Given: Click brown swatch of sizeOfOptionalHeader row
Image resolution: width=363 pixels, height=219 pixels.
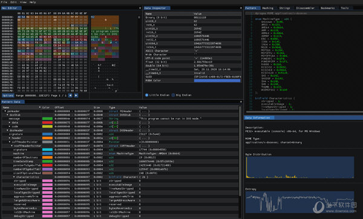Looking at the screenshot, I should coord(47,173).
